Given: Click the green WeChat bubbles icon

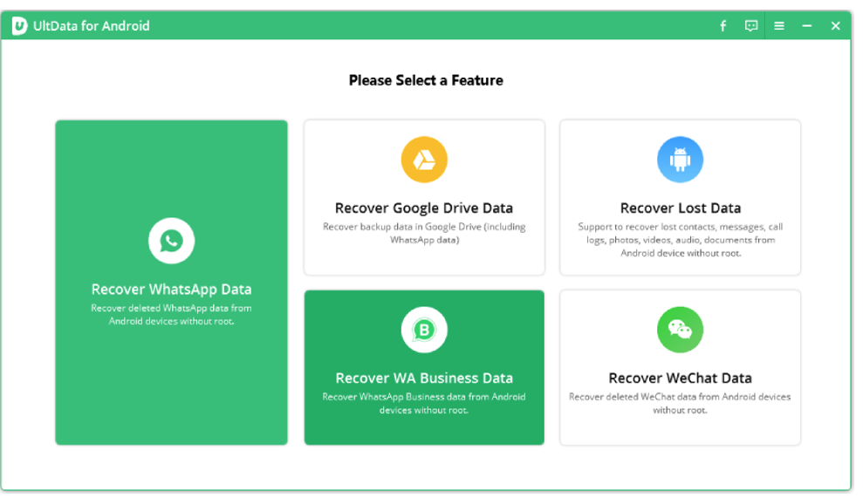Looking at the screenshot, I should tap(680, 330).
